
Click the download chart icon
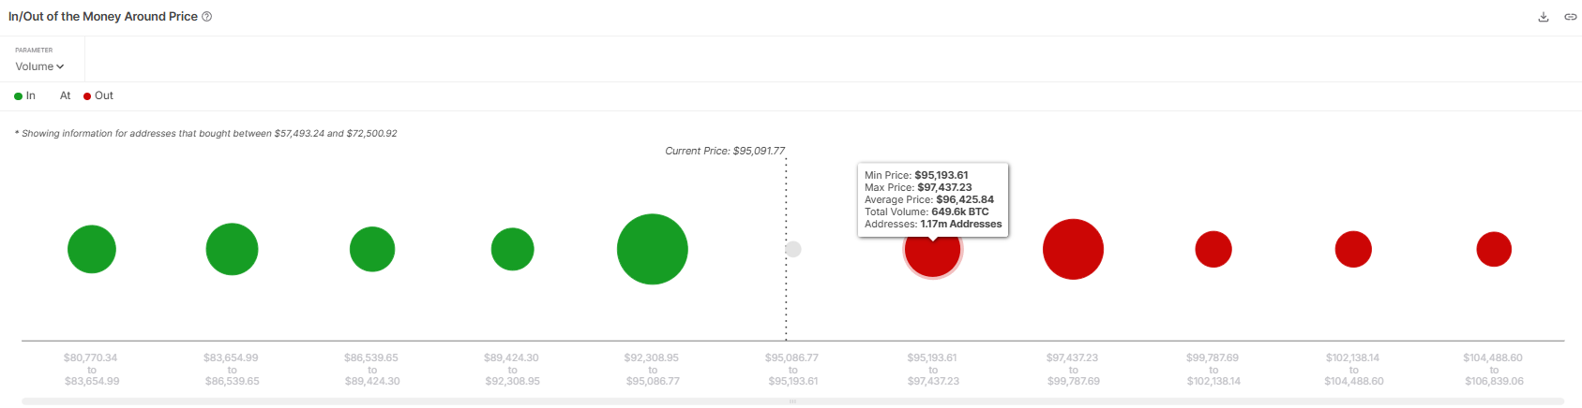1544,17
